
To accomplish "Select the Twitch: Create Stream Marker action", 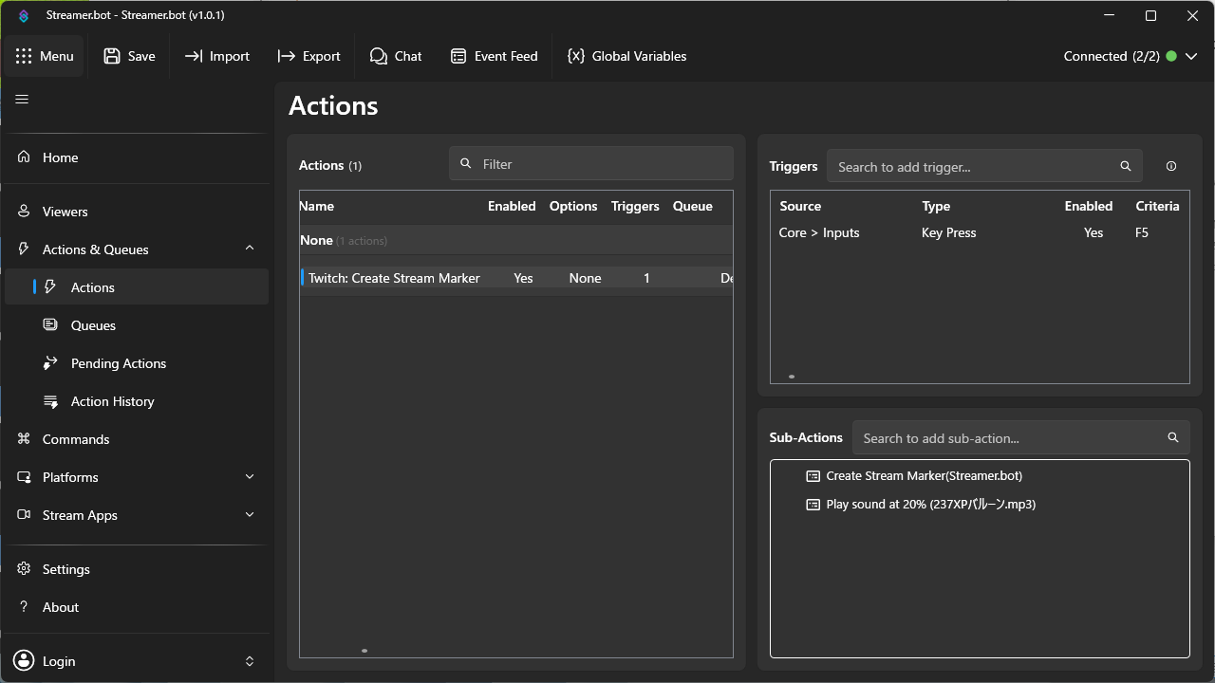I will click(394, 278).
